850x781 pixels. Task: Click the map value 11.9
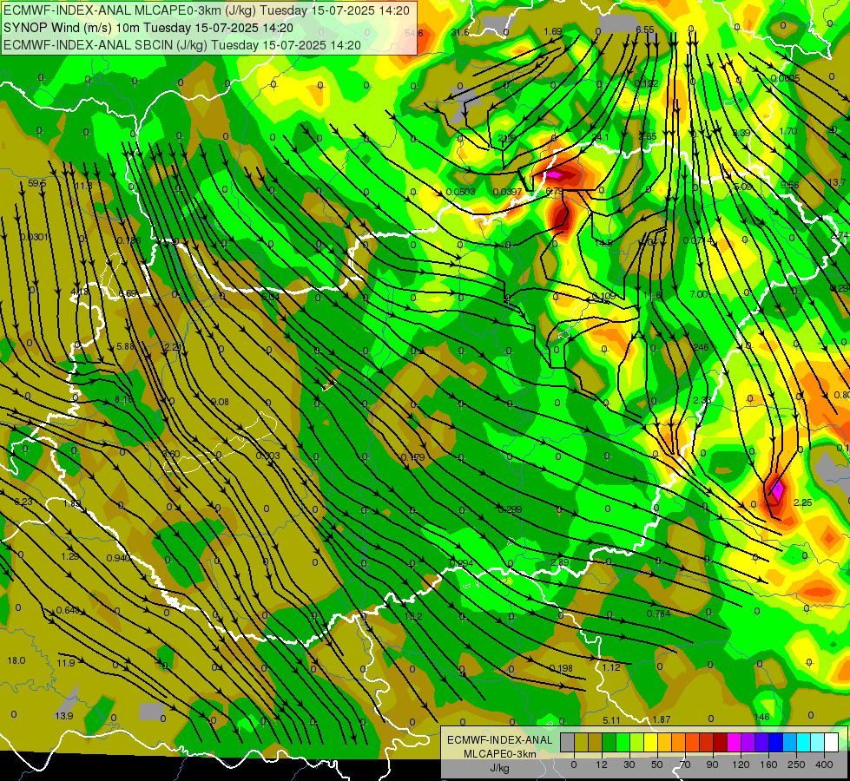[66, 663]
